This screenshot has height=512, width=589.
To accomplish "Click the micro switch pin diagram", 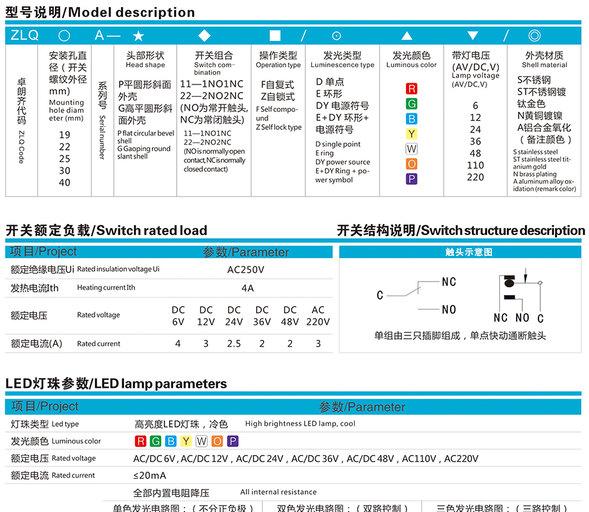I will coord(520,296).
